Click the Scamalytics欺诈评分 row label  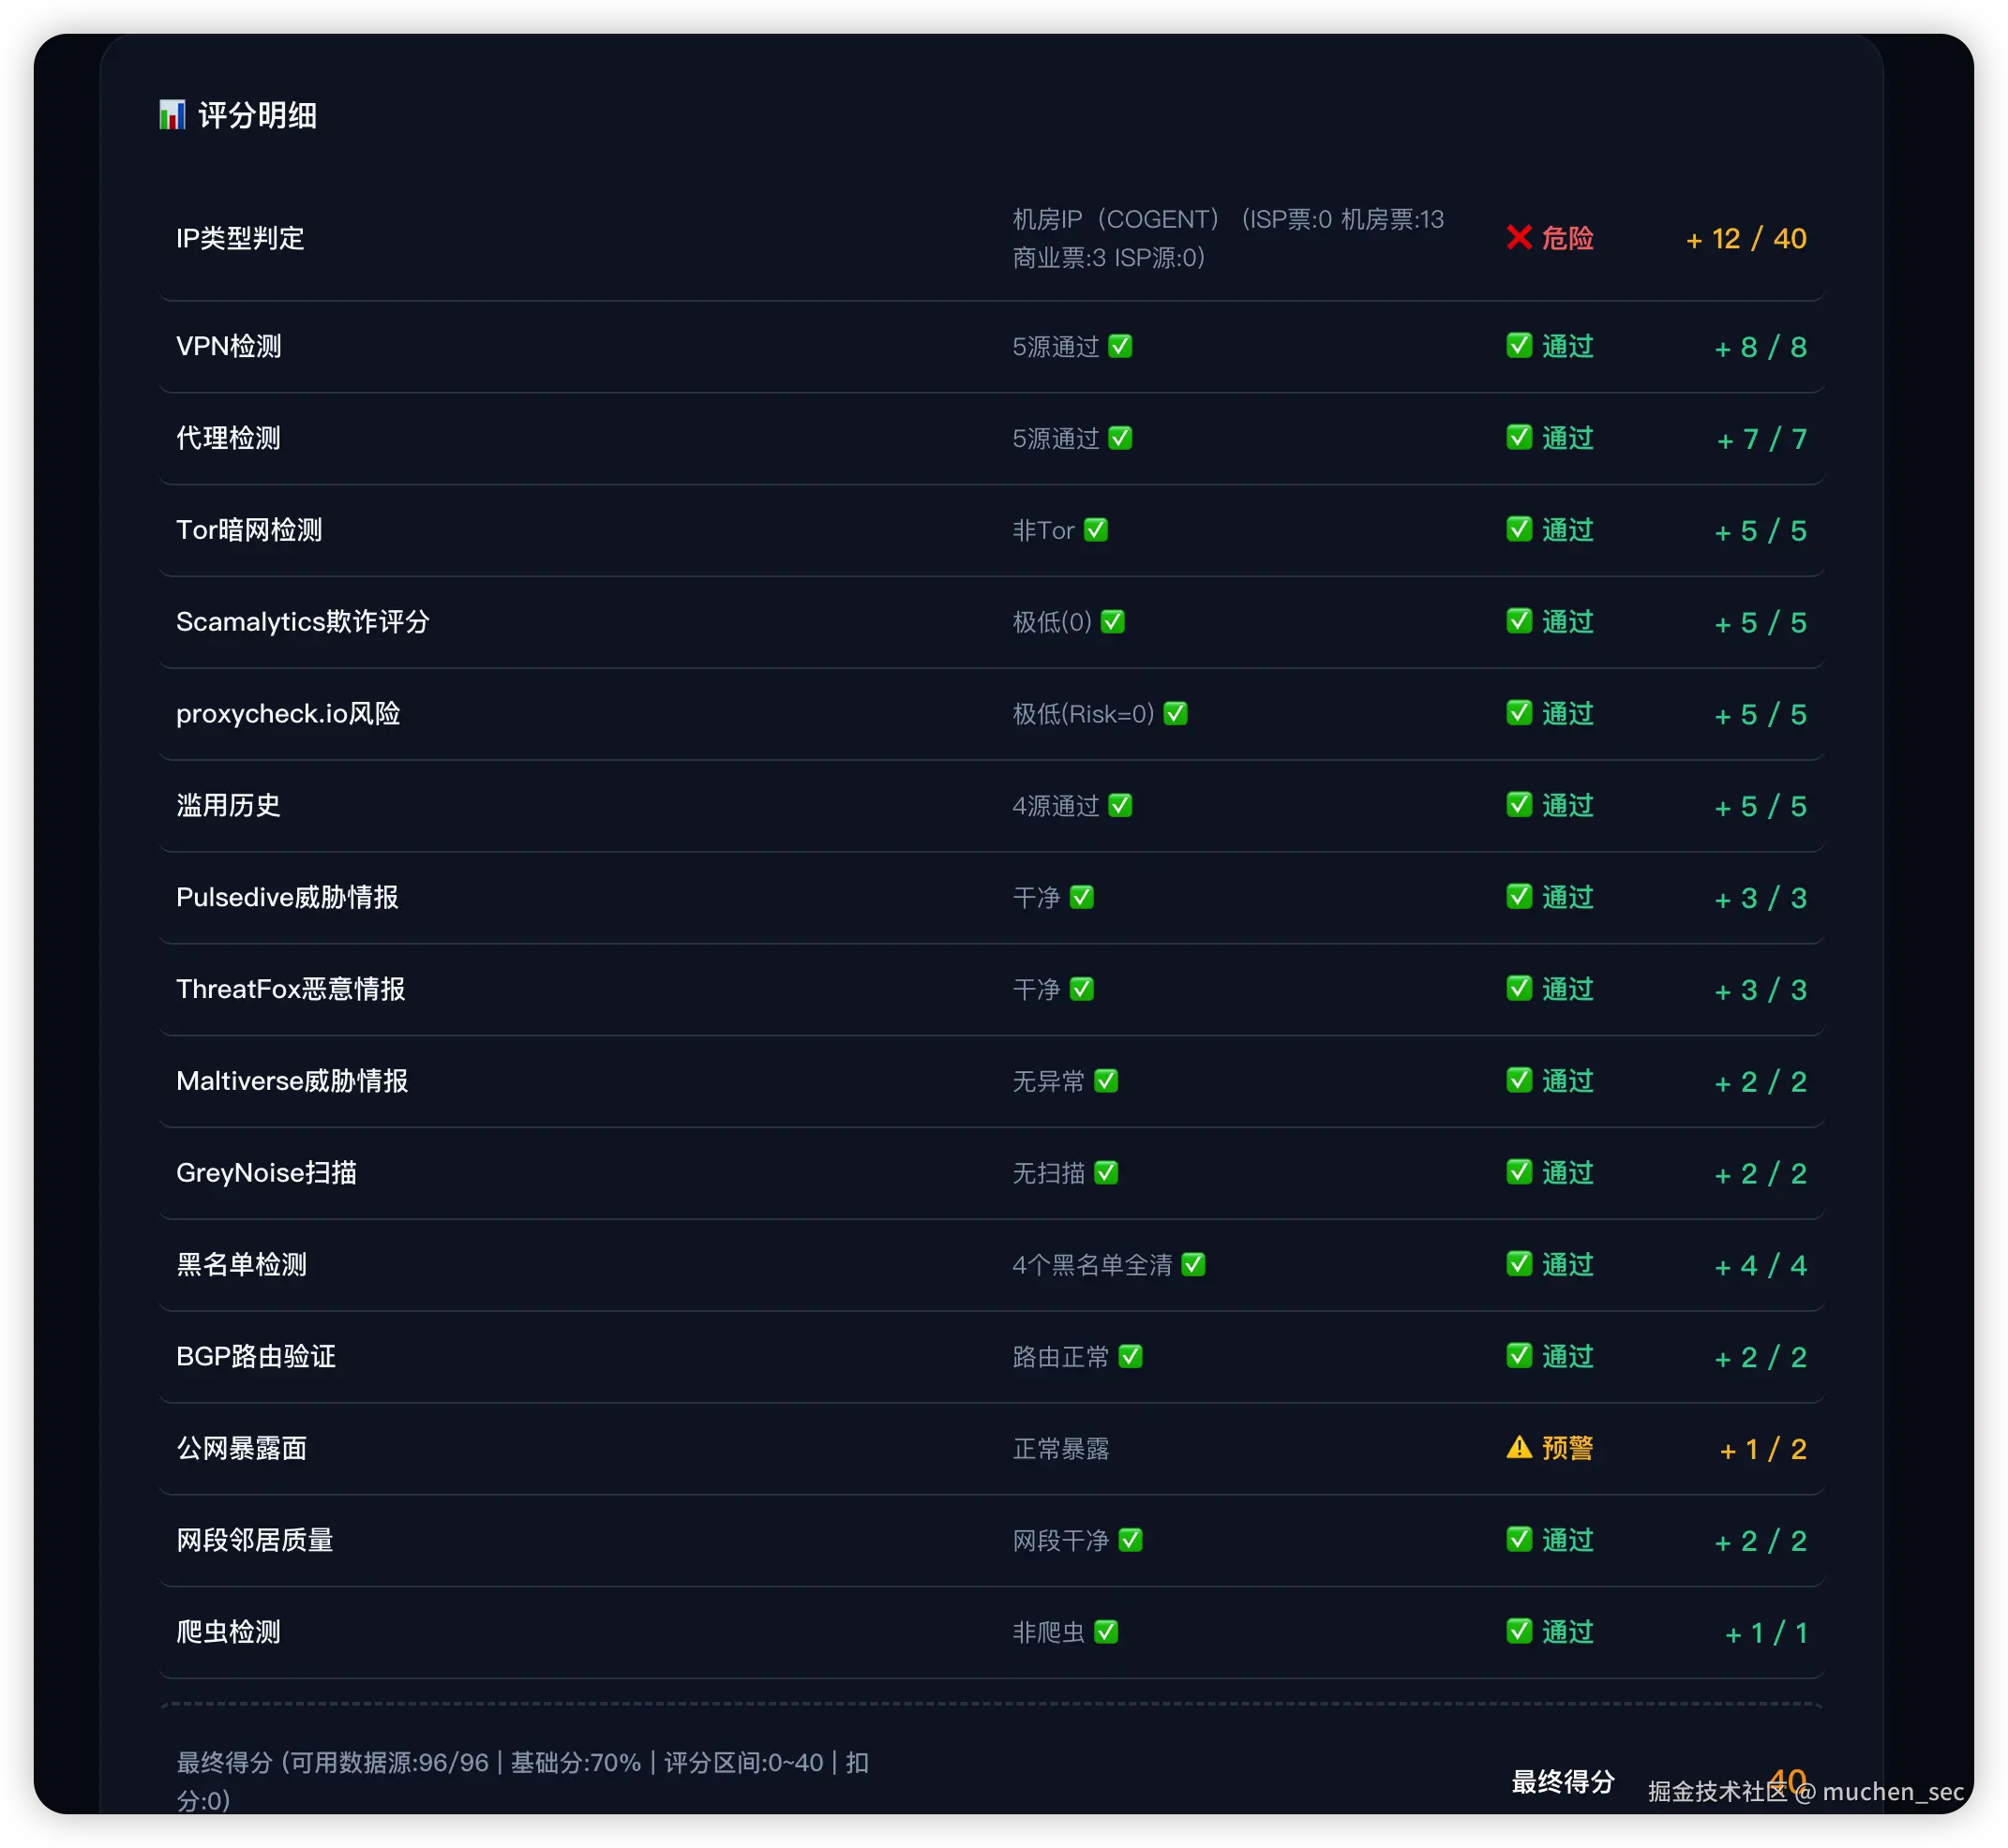(302, 622)
